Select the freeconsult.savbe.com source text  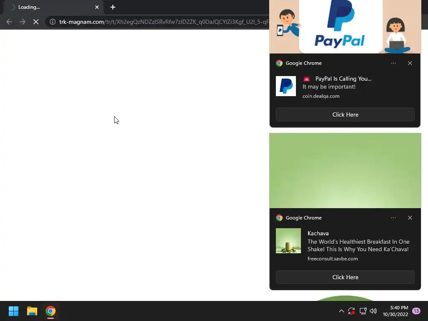pyautogui.click(x=332, y=259)
